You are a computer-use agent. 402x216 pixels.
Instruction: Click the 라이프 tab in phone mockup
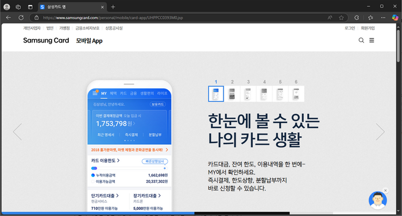click(162, 94)
